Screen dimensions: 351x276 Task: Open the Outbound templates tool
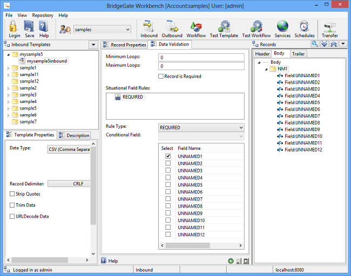click(172, 26)
